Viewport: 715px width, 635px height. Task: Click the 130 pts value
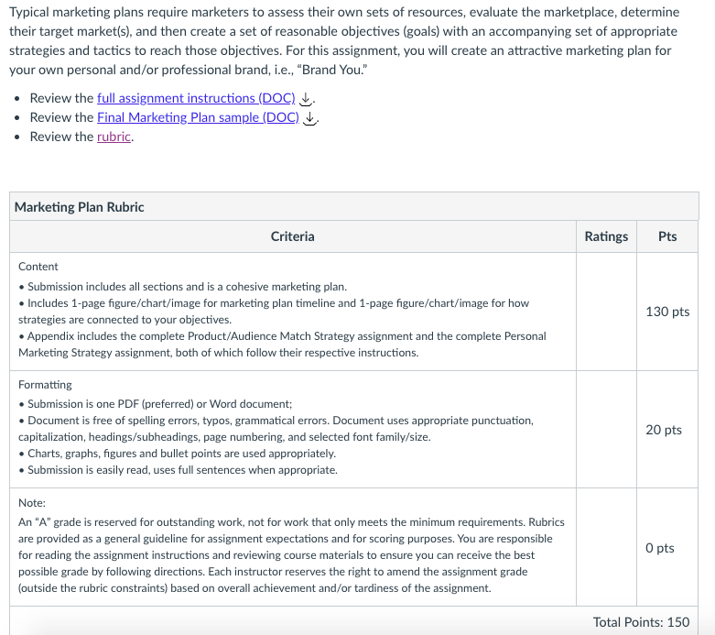coord(667,312)
